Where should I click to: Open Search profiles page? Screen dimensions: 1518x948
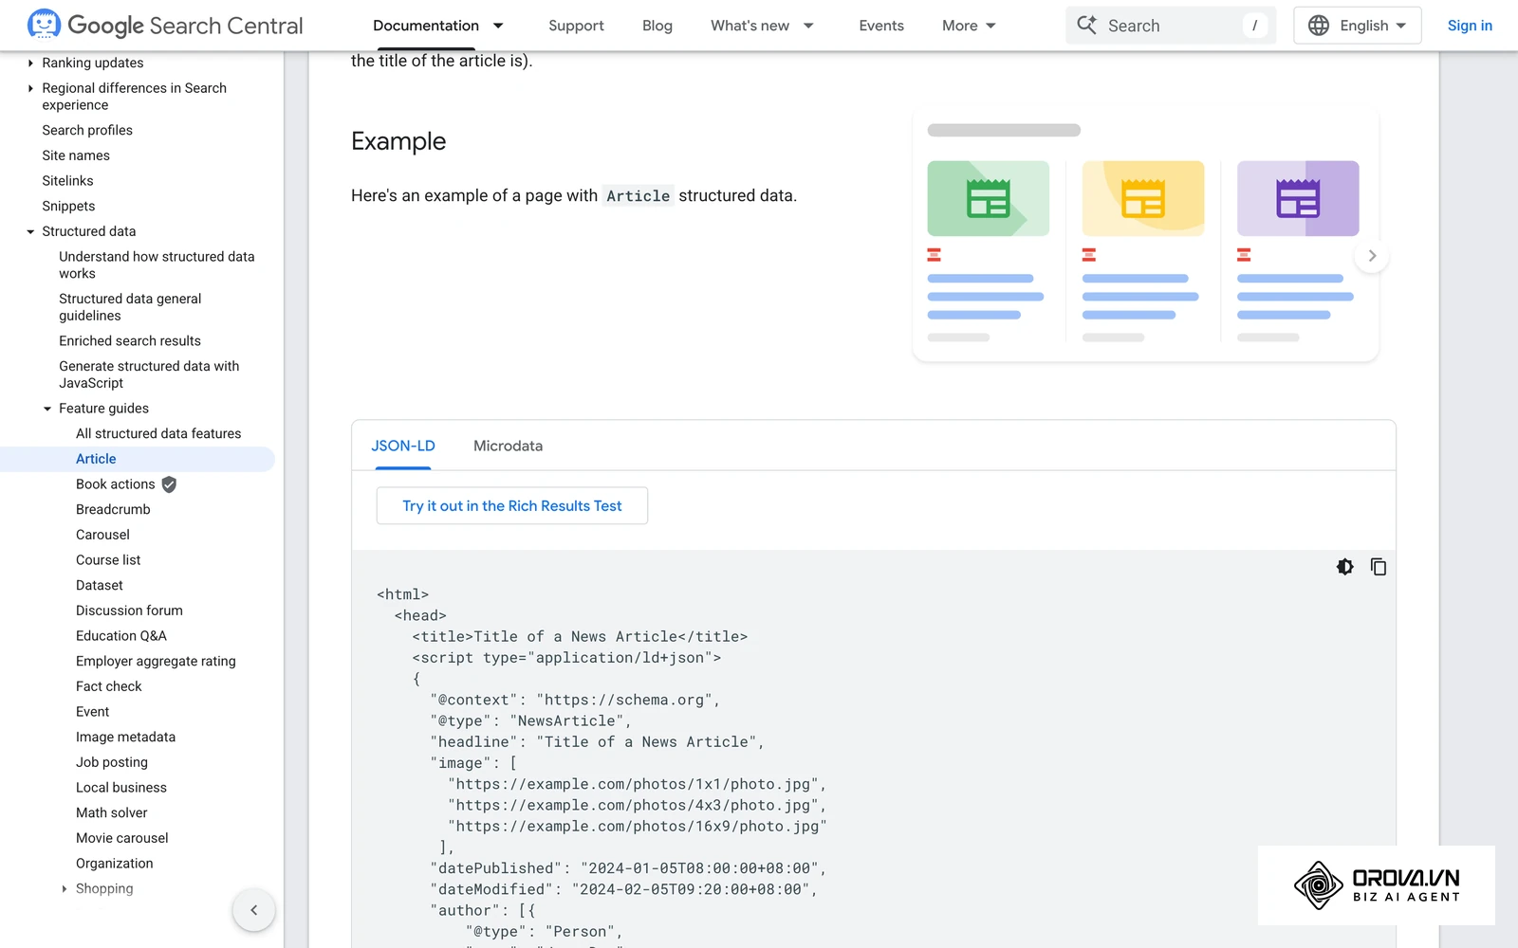point(87,131)
